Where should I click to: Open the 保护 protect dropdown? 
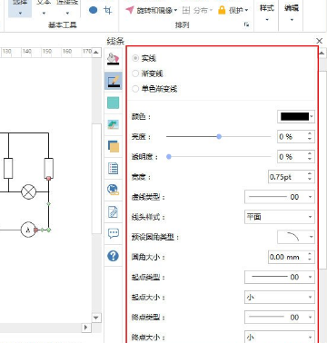(233, 10)
